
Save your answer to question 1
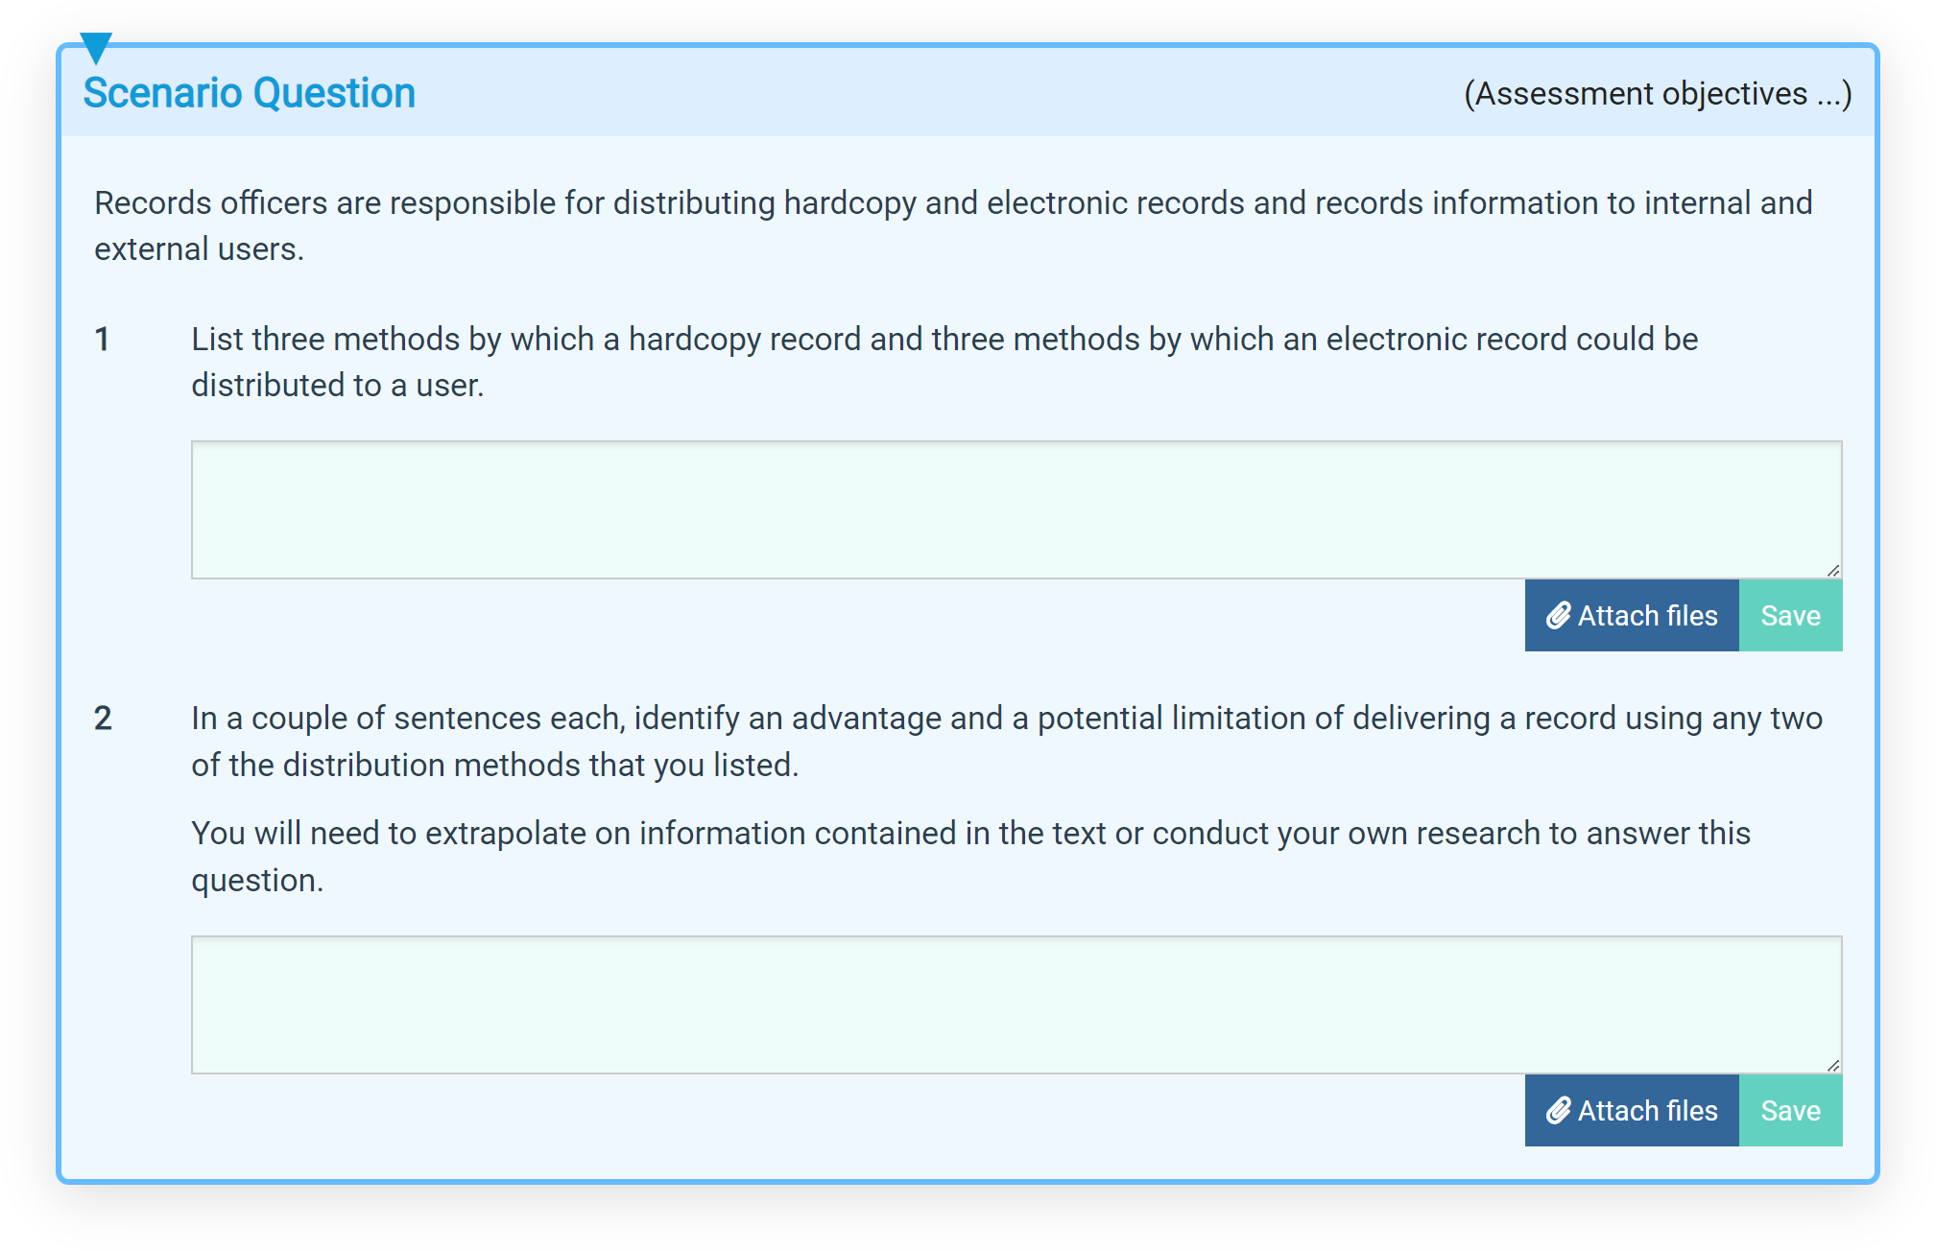[1791, 615]
